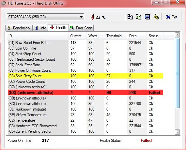This screenshot has width=186, height=150.
Task: Select the (C2) Temperature row
Action: tap(85, 120)
